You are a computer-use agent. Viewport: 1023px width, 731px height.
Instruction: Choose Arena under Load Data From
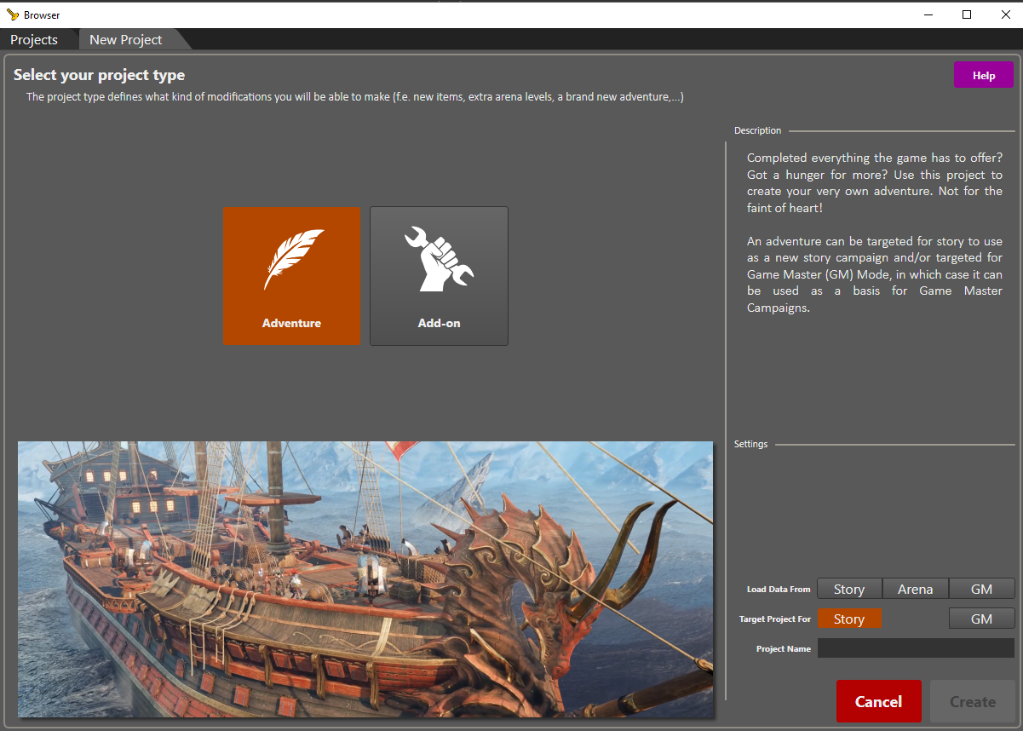click(x=915, y=589)
